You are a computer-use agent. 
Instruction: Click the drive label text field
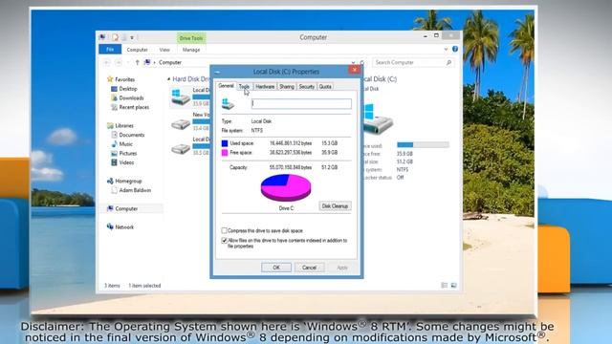click(x=301, y=103)
